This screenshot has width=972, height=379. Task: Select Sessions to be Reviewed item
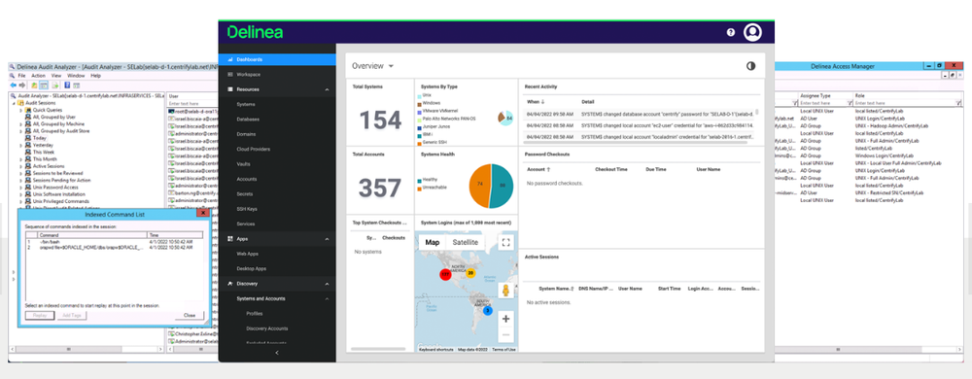click(57, 173)
